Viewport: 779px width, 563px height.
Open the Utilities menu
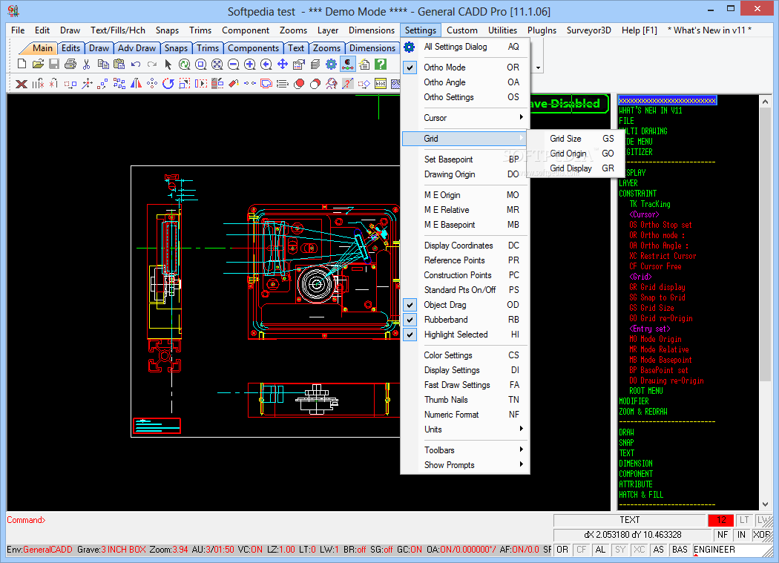[x=502, y=30]
